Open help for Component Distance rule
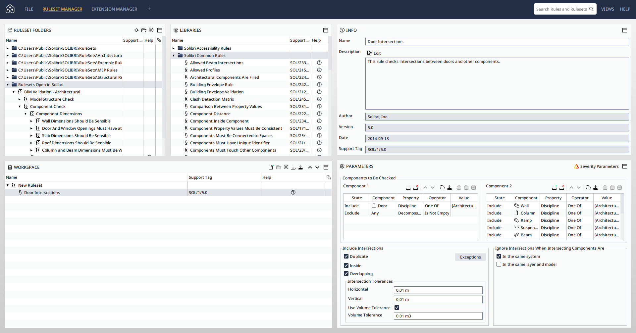Screen dimensions: 636x333 pyautogui.click(x=319, y=114)
